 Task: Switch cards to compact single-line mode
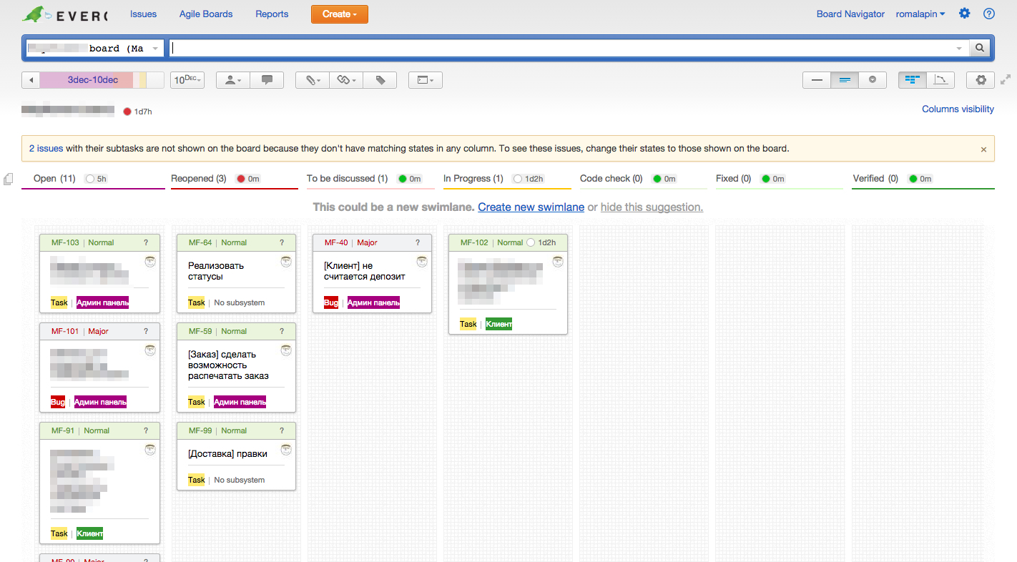[x=817, y=80]
